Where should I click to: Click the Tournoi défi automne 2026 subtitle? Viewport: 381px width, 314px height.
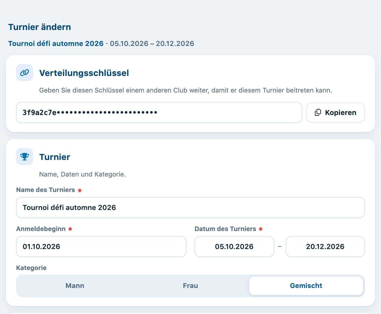[x=56, y=43]
